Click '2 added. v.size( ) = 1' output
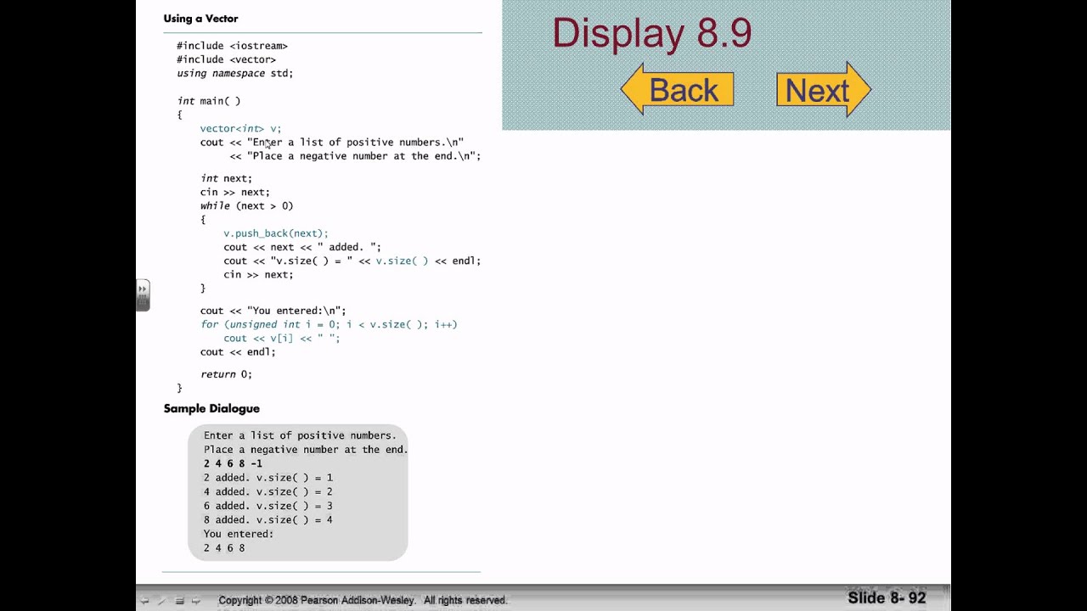 coord(268,478)
